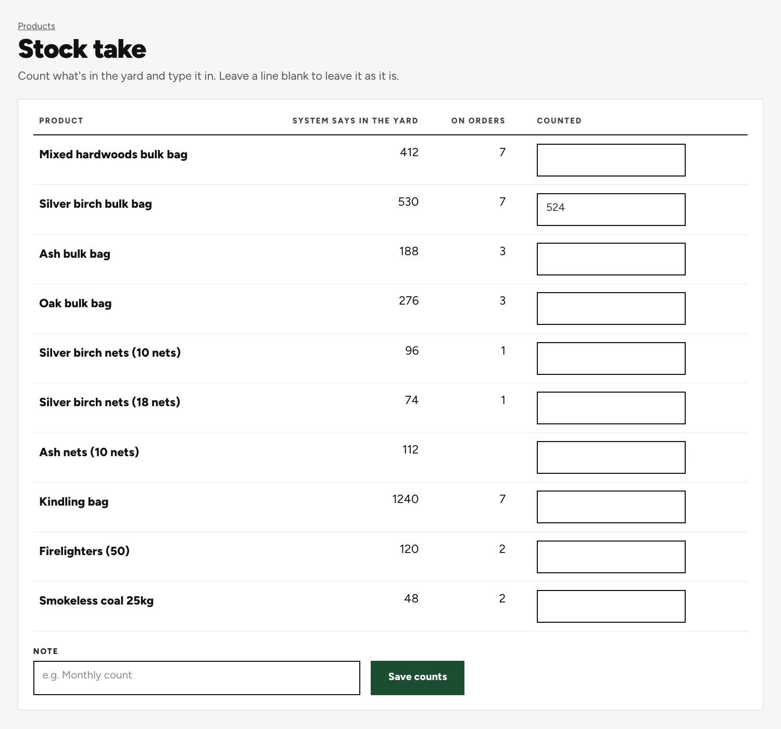Select system stock value 48
Image resolution: width=781 pixels, height=729 pixels.
pos(411,599)
